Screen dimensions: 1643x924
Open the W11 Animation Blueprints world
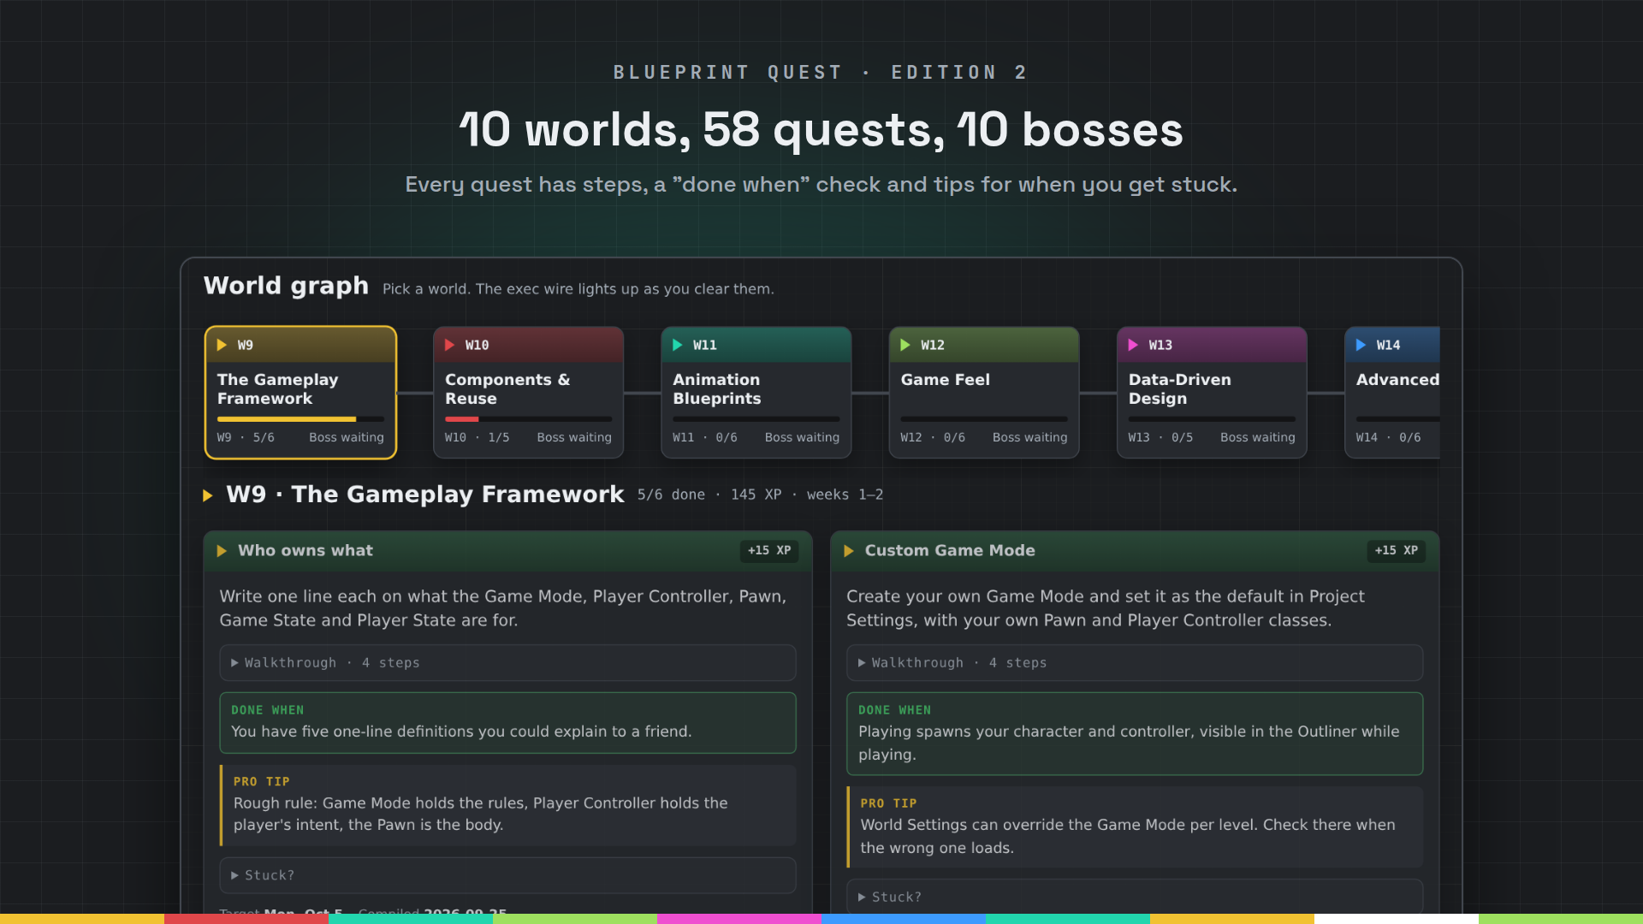pos(756,393)
